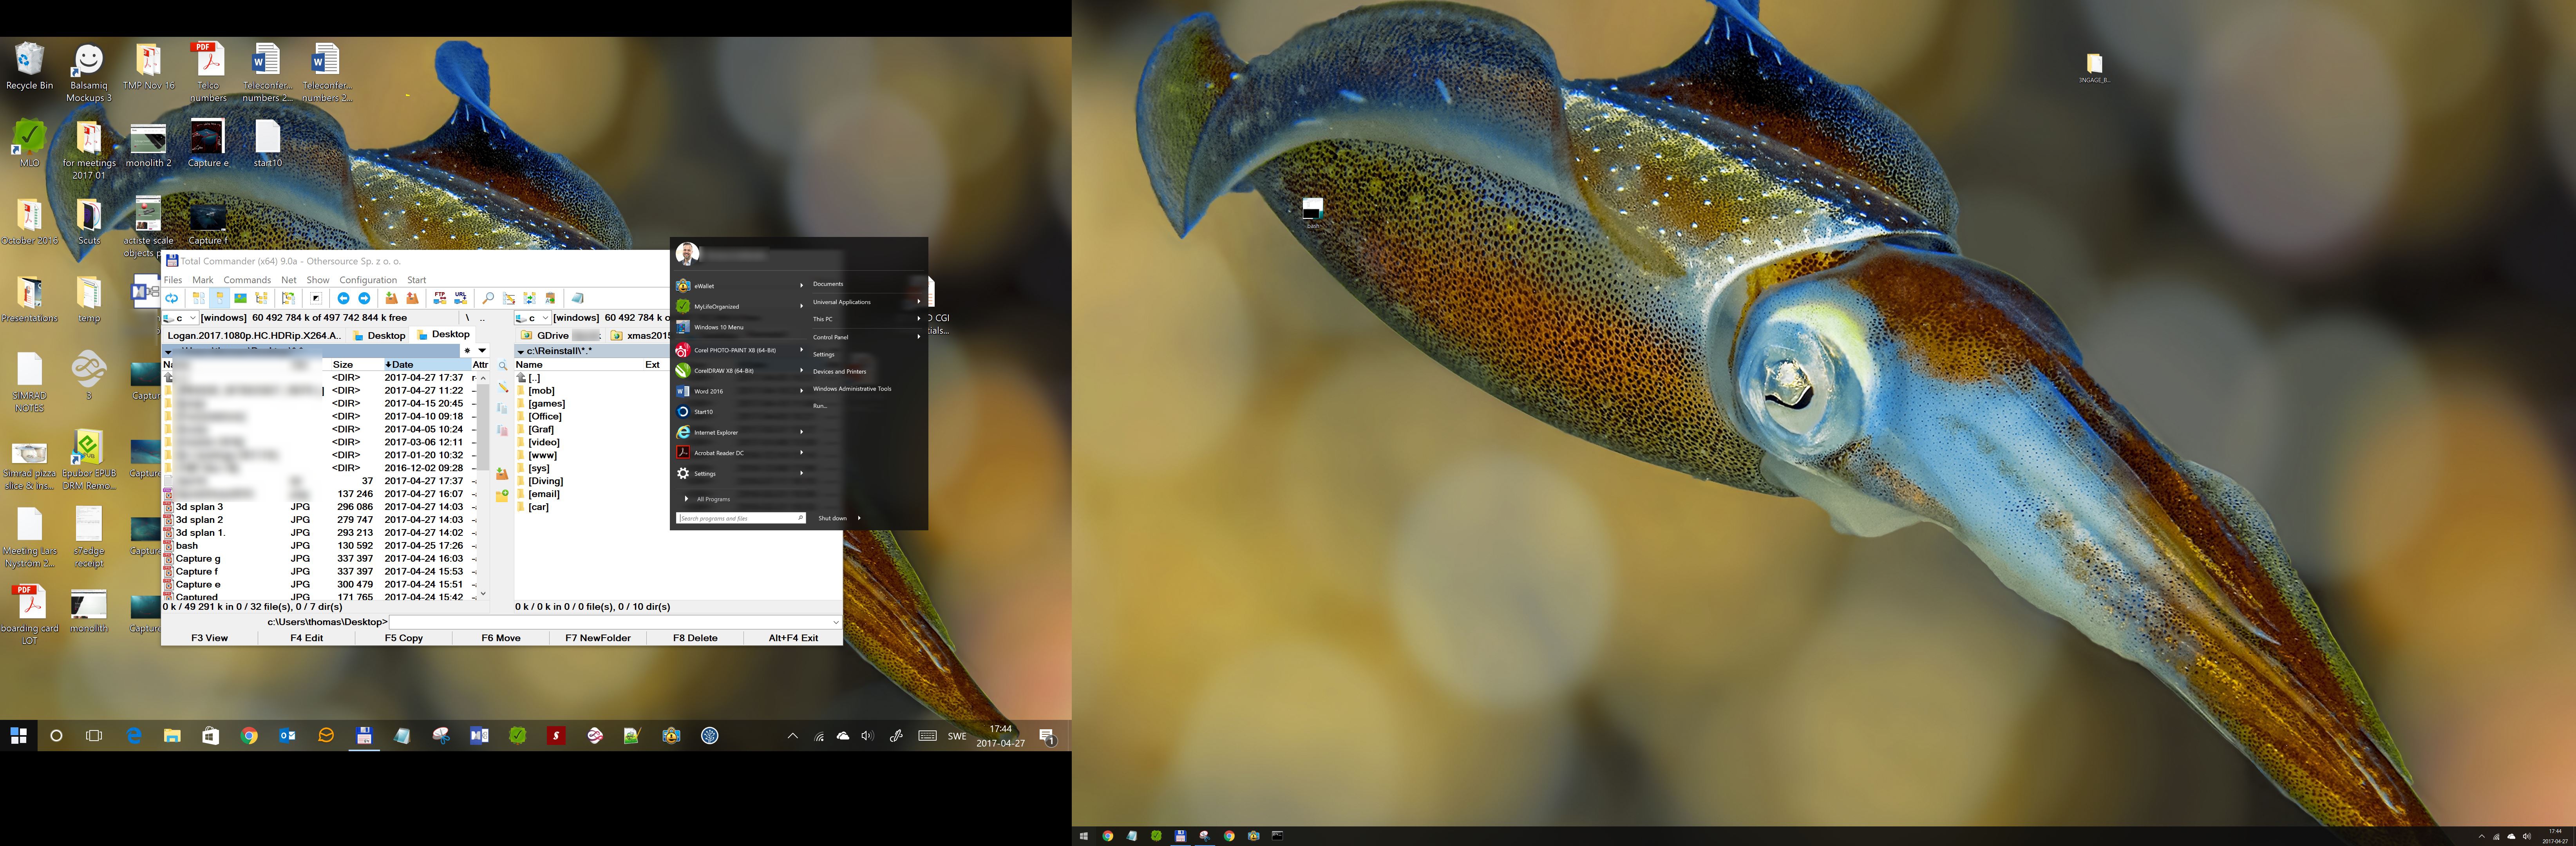Open the Files menu in Total Commander
Image resolution: width=2576 pixels, height=846 pixels.
point(173,280)
